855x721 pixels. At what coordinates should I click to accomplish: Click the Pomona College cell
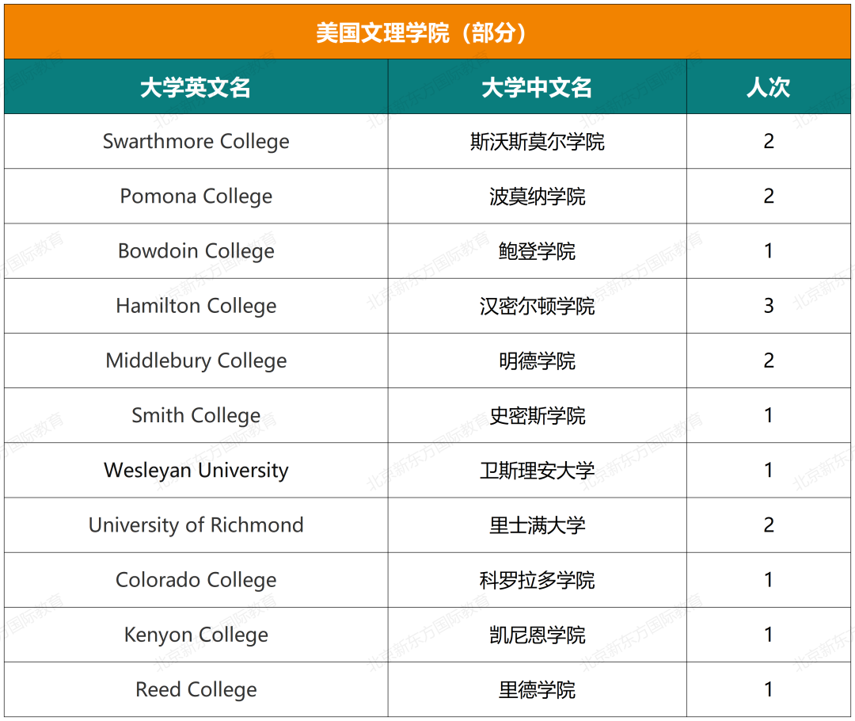pyautogui.click(x=196, y=196)
